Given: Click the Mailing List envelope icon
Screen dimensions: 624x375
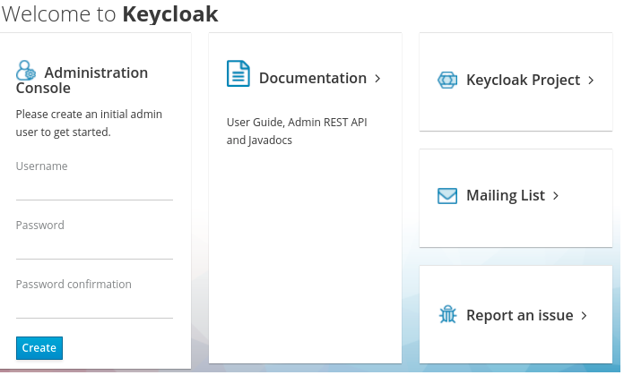Looking at the screenshot, I should [447, 196].
